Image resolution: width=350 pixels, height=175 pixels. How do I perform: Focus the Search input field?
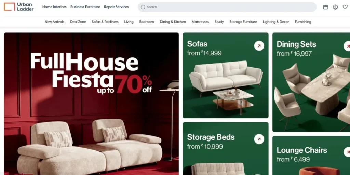[227, 7]
